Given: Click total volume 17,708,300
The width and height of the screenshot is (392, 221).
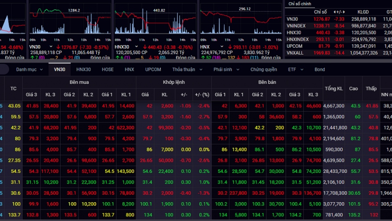Looking at the screenshot, I should click(335, 193).
